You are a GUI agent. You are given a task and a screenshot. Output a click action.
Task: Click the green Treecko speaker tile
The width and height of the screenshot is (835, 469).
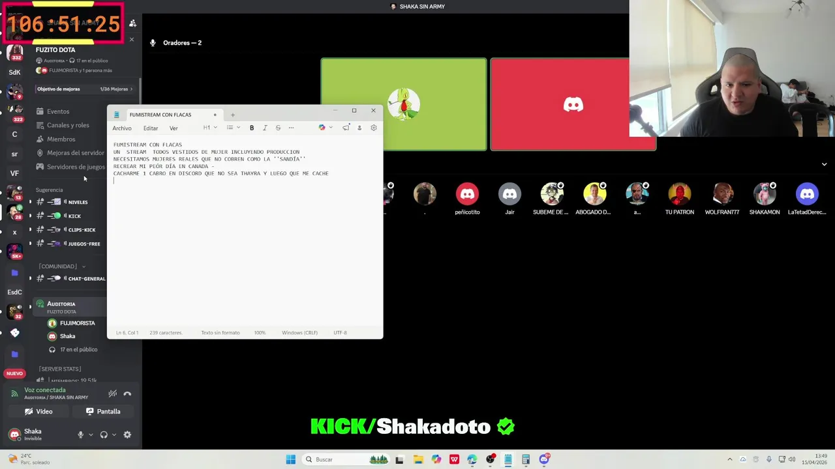403,104
